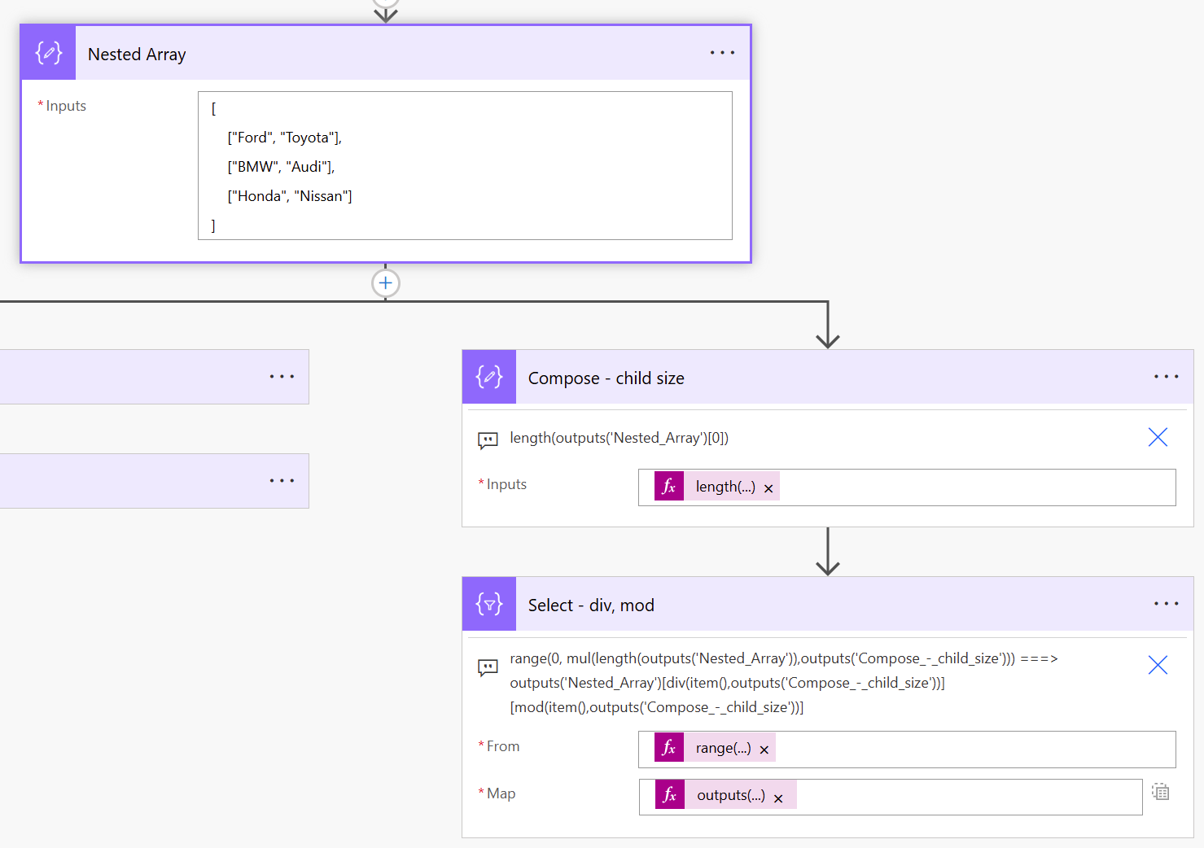Open the Compose - child size ellipsis menu

pyautogui.click(x=1167, y=376)
